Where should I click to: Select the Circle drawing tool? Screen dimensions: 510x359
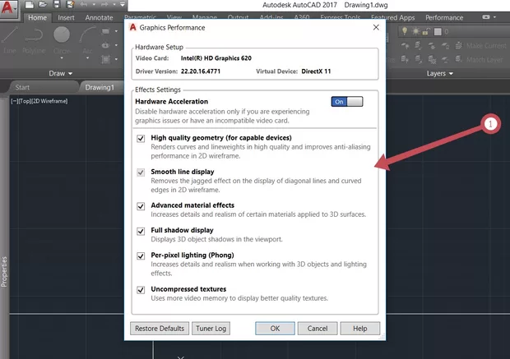point(63,36)
